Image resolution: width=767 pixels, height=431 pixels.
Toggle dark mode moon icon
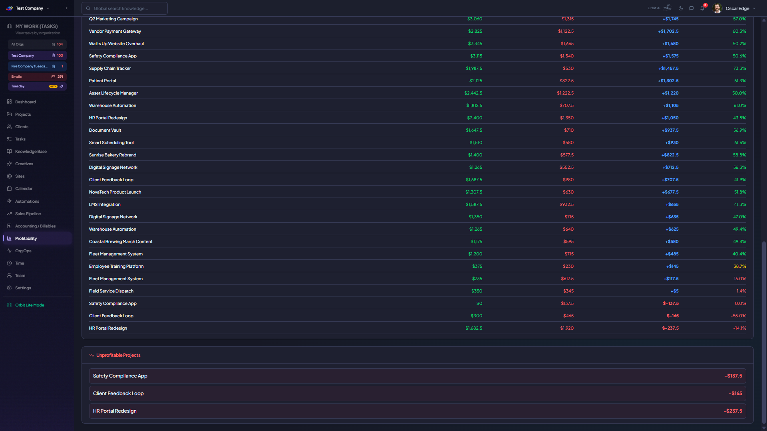point(681,8)
